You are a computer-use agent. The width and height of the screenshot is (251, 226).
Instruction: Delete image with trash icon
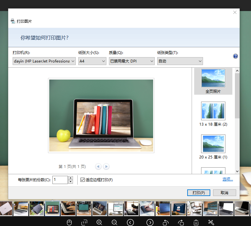[196, 222]
